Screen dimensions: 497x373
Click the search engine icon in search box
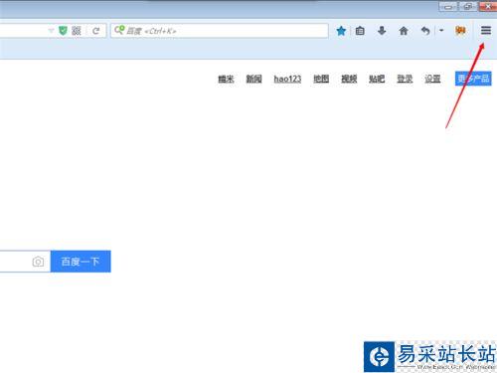(119, 30)
